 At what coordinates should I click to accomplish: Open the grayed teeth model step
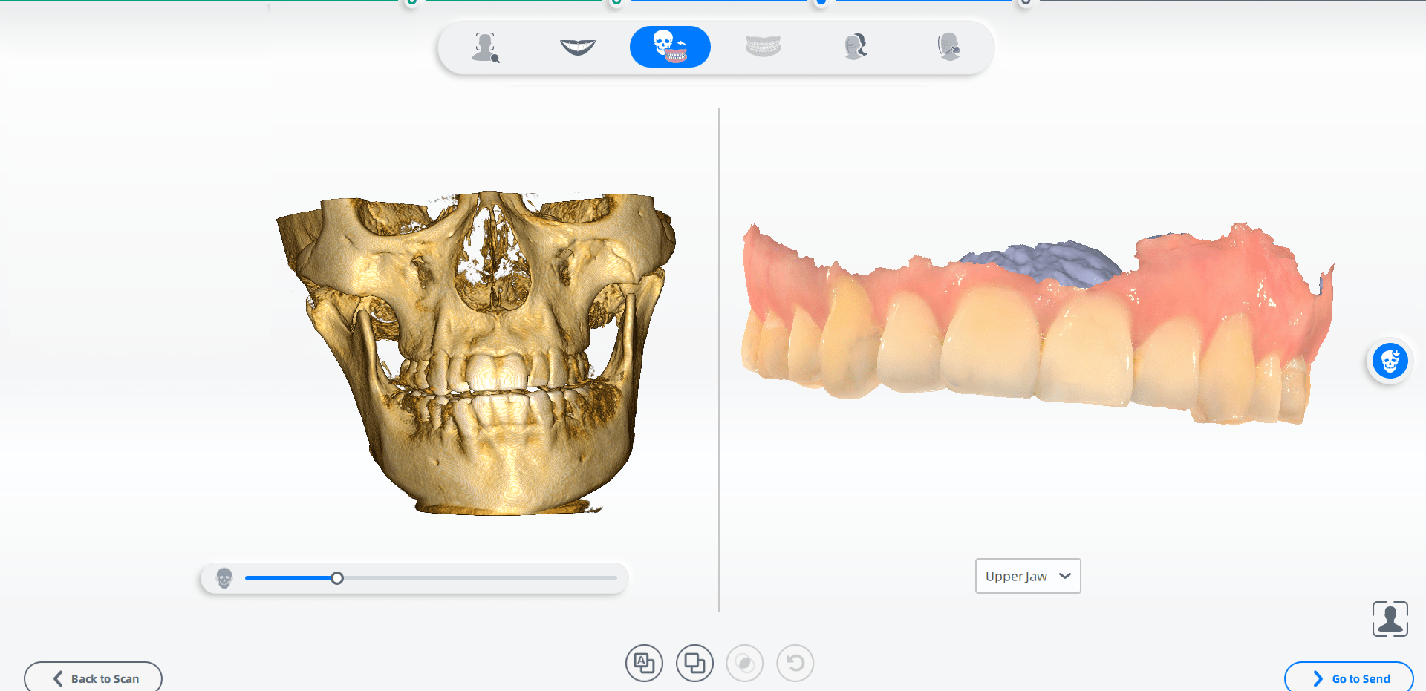[x=763, y=47]
